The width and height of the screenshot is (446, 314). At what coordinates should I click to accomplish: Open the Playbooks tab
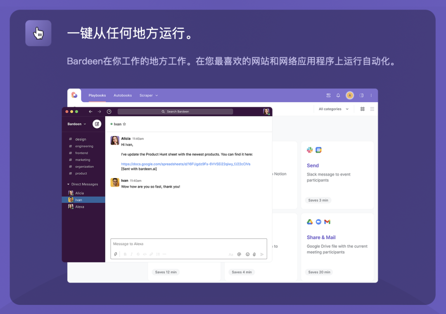point(97,95)
